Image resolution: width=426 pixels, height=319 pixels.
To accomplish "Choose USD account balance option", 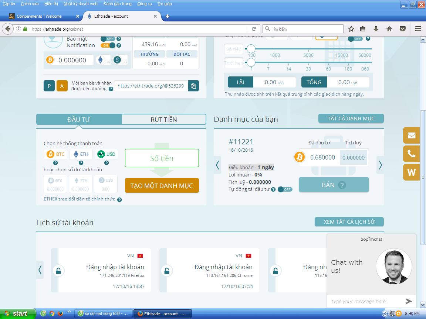I will click(x=106, y=184).
